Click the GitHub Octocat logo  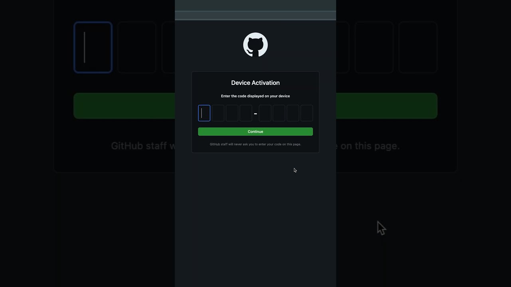[255, 45]
